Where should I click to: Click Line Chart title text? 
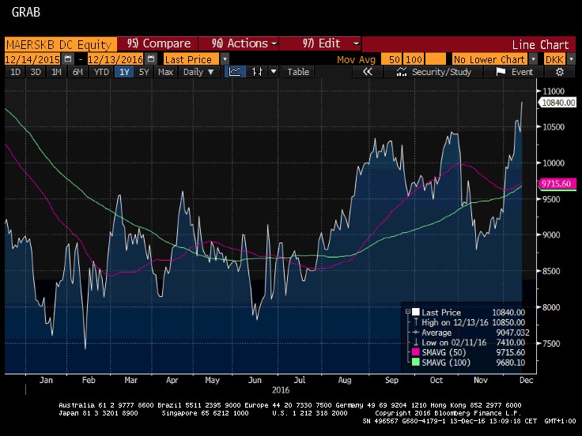(540, 45)
